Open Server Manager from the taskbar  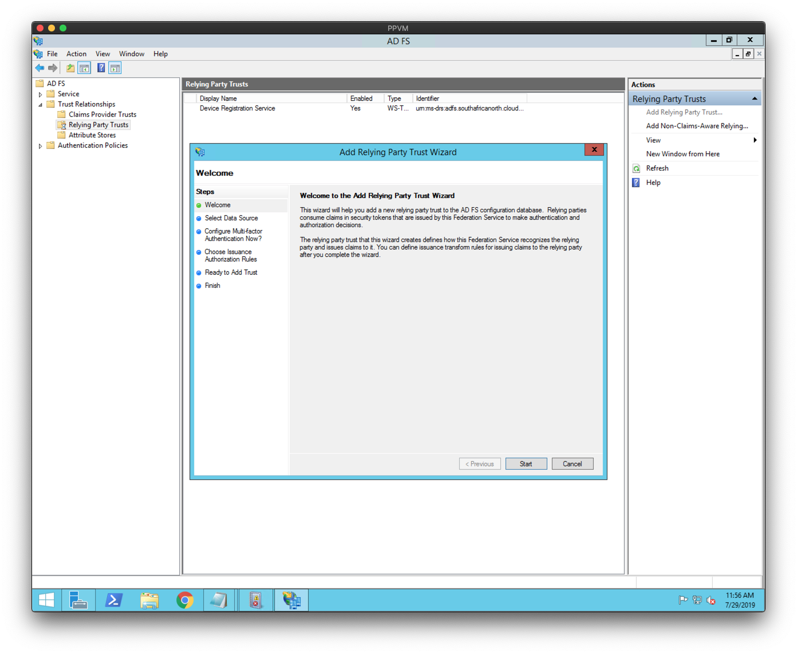click(78, 600)
